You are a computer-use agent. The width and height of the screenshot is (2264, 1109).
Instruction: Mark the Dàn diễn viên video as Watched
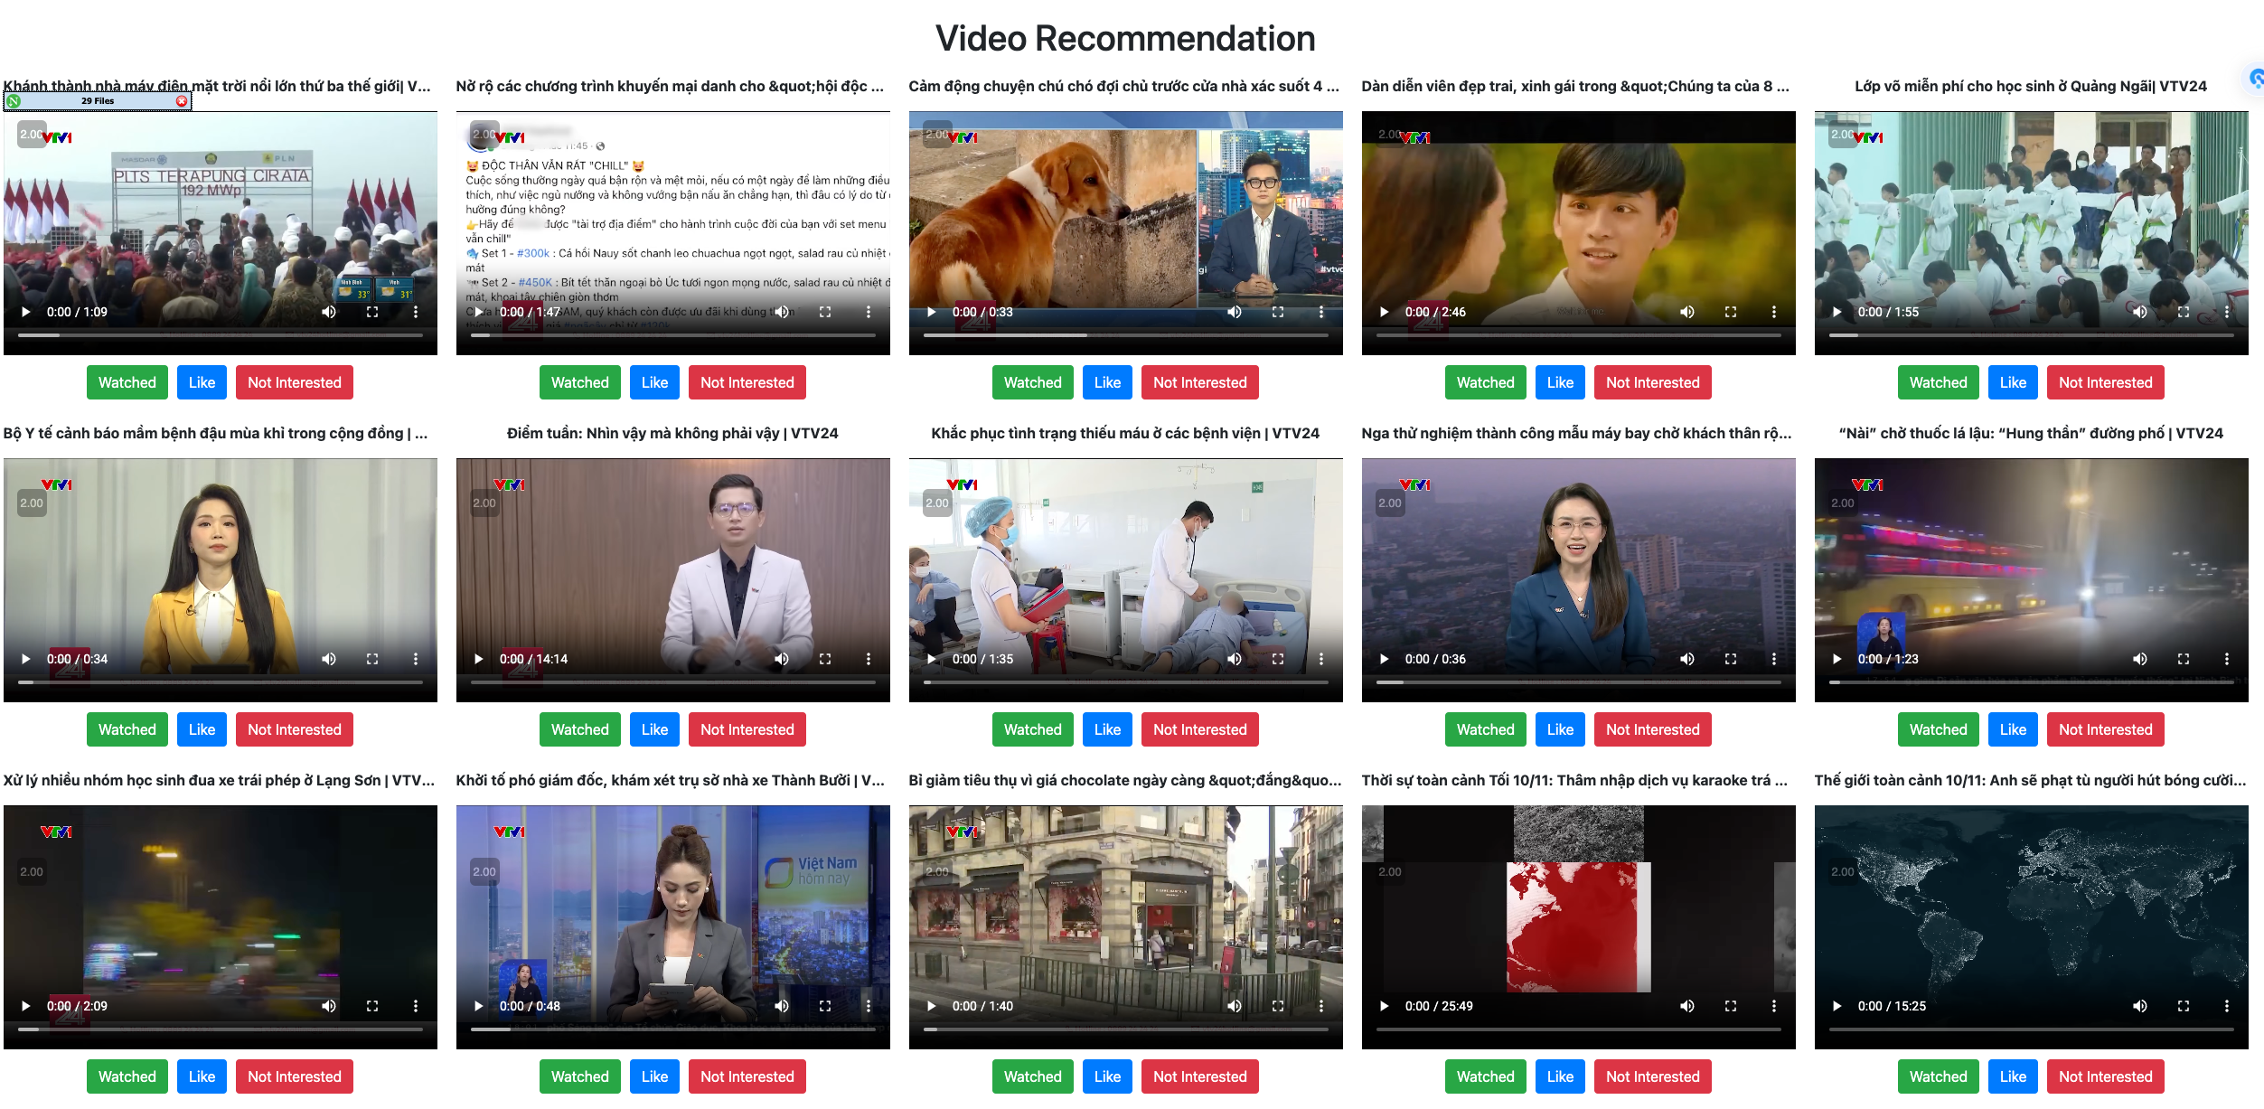point(1485,382)
